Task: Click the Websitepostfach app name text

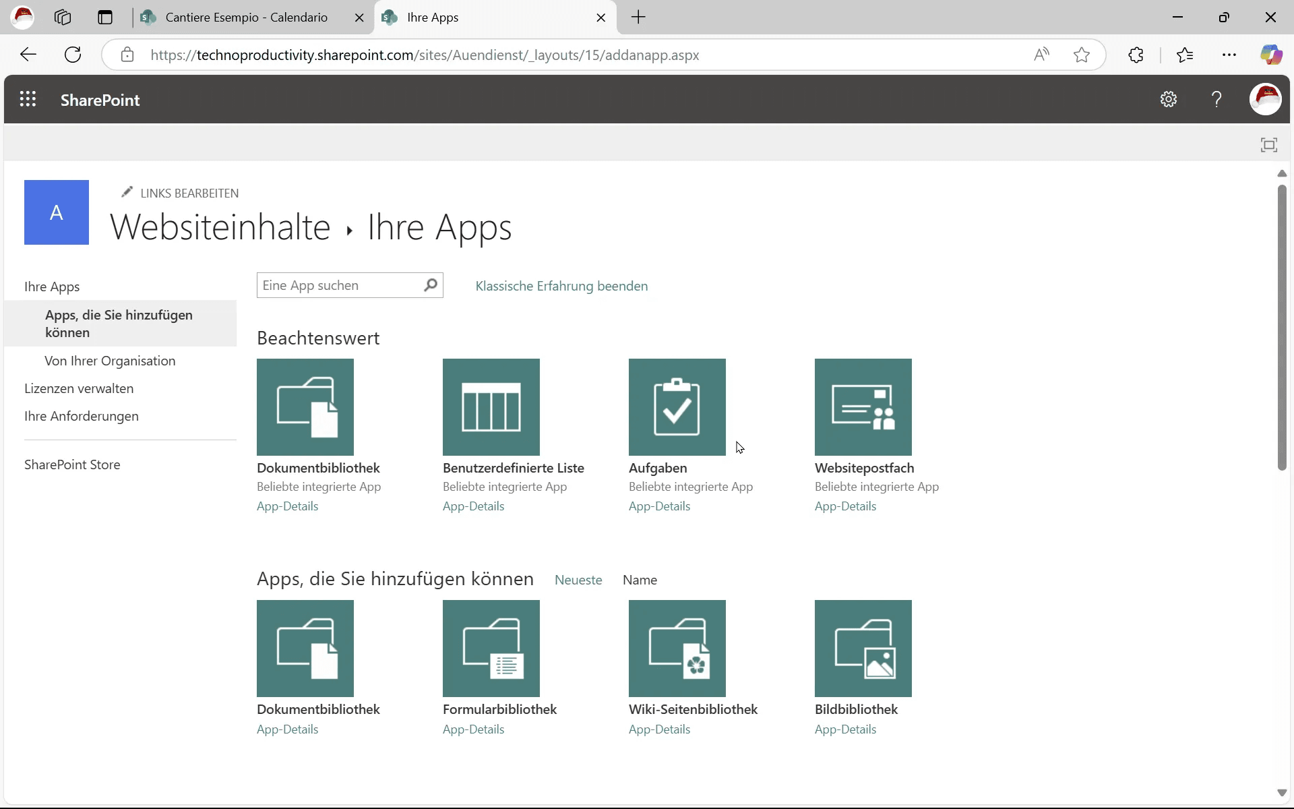Action: (x=864, y=468)
